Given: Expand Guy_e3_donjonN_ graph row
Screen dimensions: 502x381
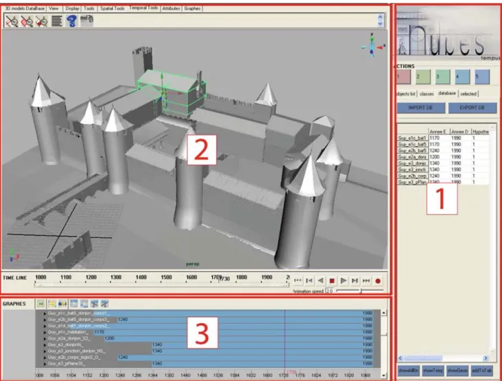Looking at the screenshot, I should [45, 344].
